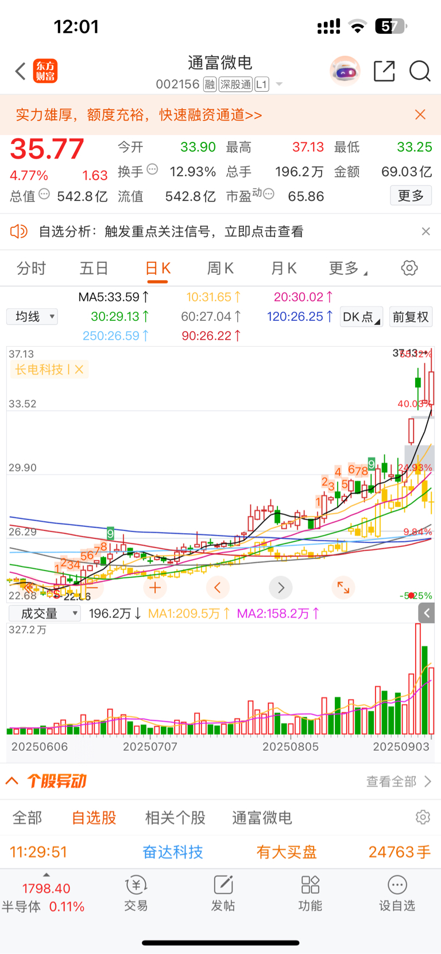
Task: Tap the 融 margin badge
Action: 210,84
